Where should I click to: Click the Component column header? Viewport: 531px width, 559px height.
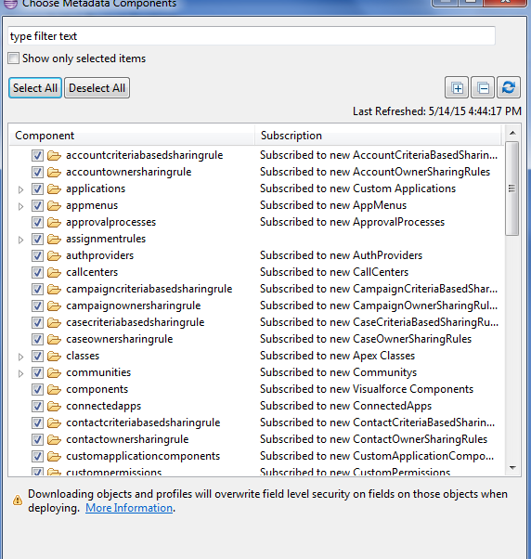tap(132, 136)
